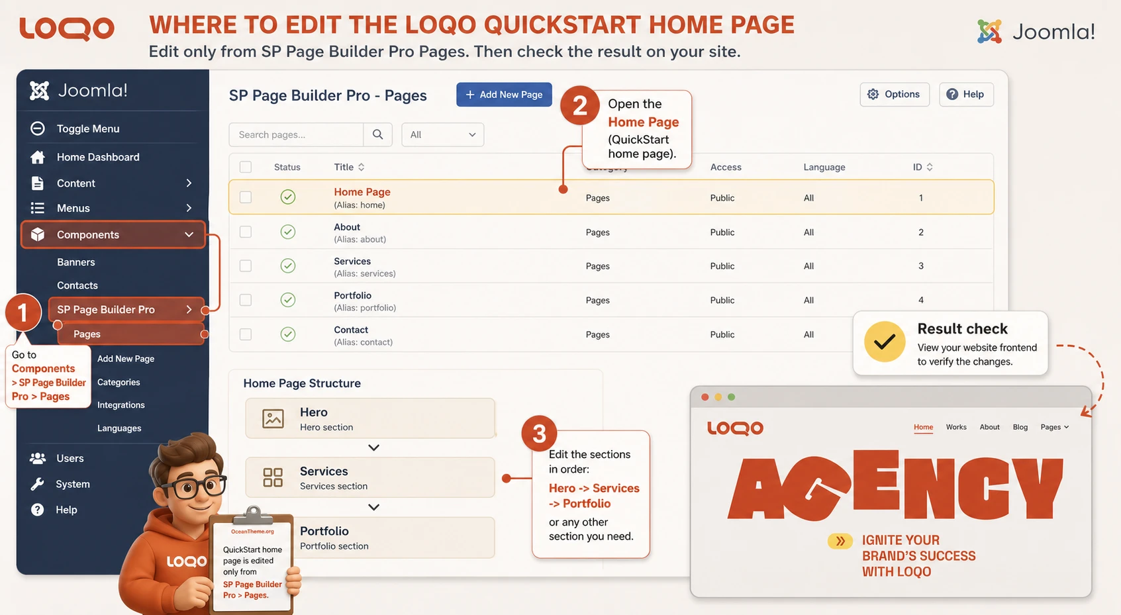Click chevron below the Hero section card

[373, 448]
